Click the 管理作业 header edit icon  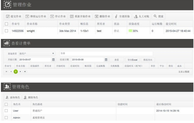pyautogui.click(x=7, y=5)
